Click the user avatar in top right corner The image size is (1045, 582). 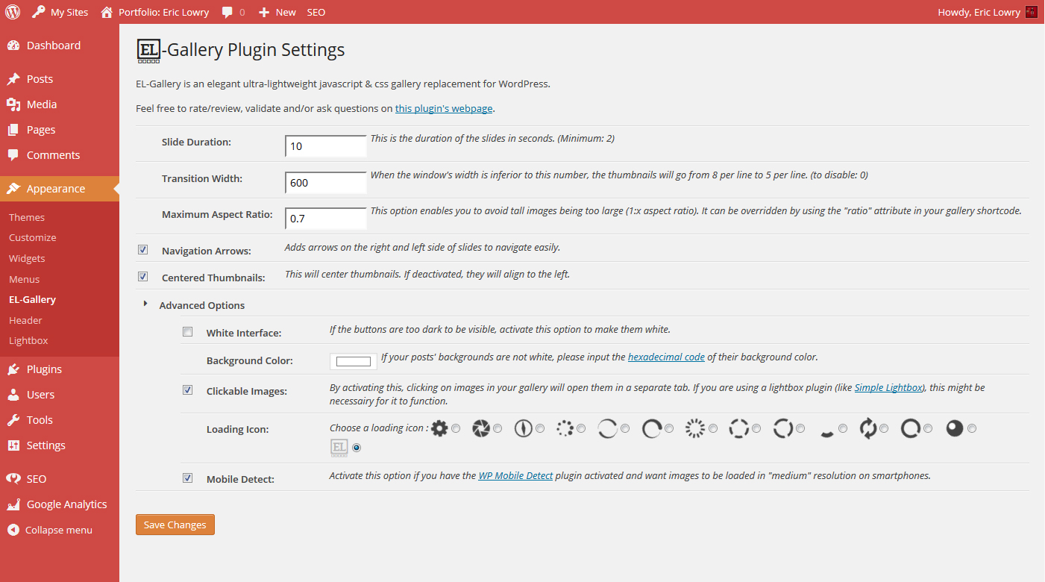coord(1032,12)
